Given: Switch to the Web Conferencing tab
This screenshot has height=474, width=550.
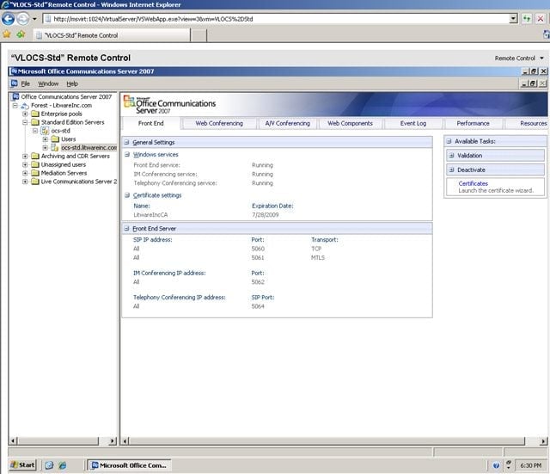Looking at the screenshot, I should click(x=219, y=123).
